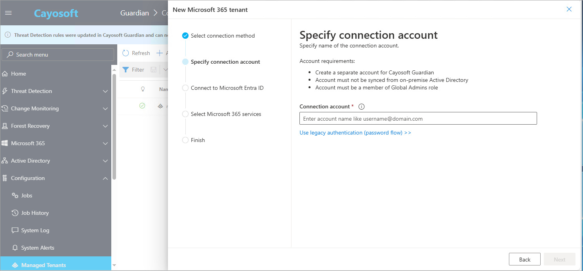Click the save filter disk icon
583x271 pixels.
154,70
